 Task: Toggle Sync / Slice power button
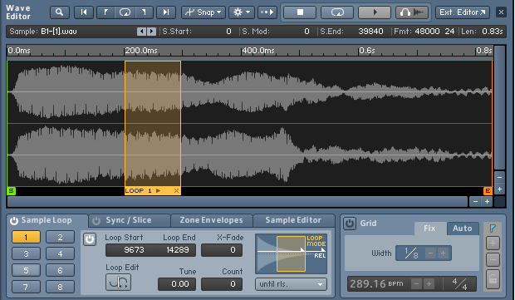[x=96, y=220]
